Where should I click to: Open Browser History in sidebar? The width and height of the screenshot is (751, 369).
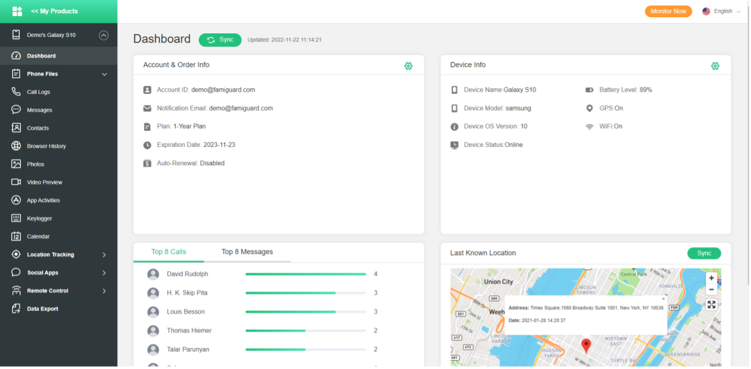(46, 146)
